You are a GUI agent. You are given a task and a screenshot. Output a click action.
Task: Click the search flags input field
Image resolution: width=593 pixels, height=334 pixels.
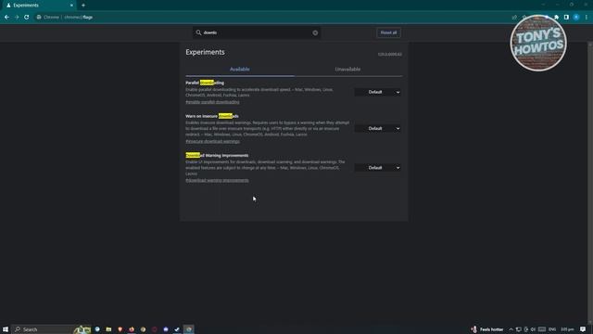click(258, 32)
